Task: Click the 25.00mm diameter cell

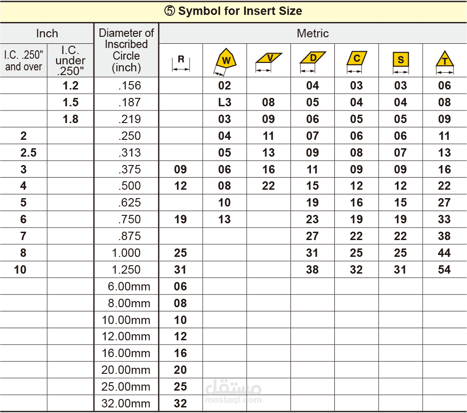Action: coord(126,387)
